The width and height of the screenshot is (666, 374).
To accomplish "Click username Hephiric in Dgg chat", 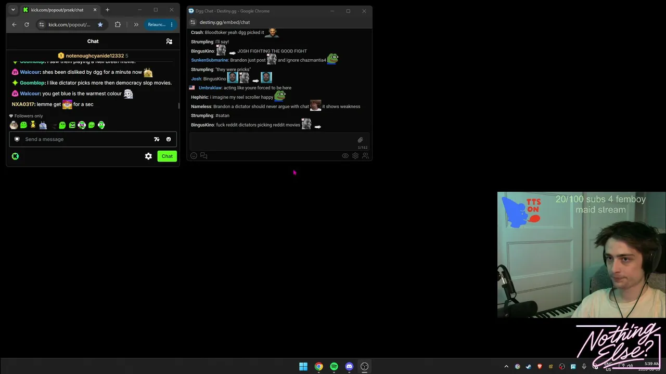I will [199, 97].
